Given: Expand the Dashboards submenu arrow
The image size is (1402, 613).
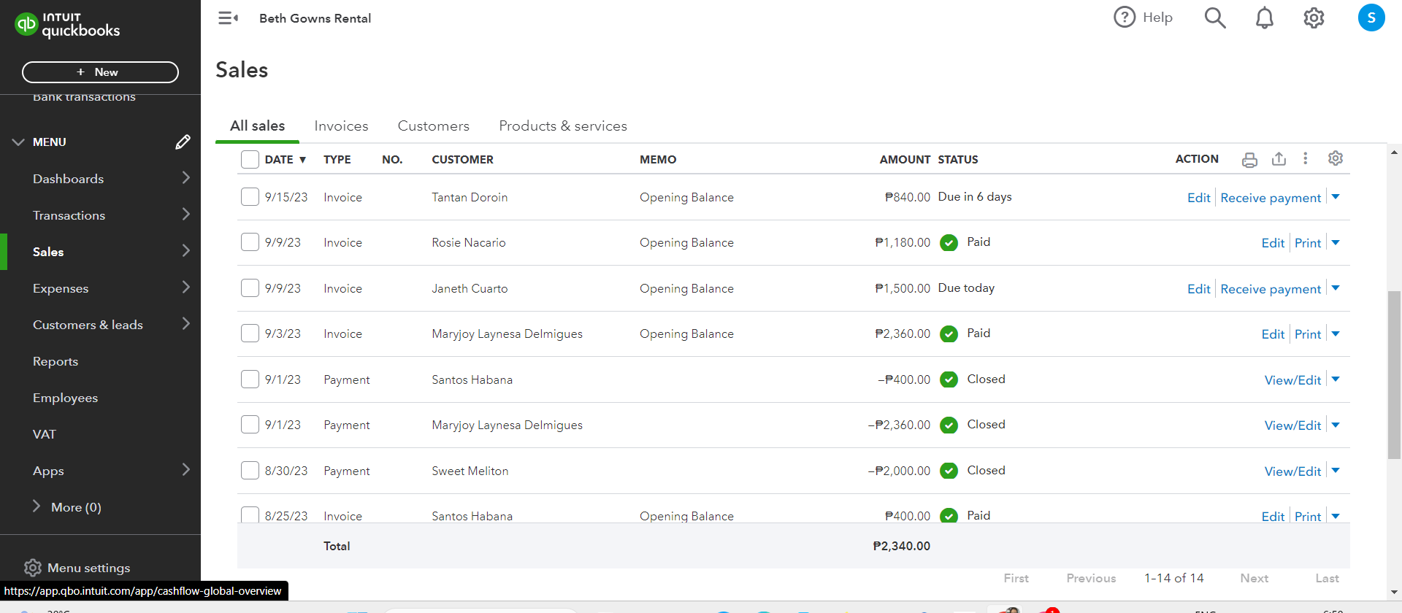Looking at the screenshot, I should 185,177.
